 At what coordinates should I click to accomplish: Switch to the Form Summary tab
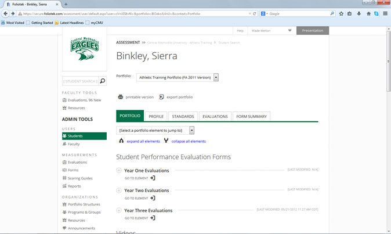point(251,116)
